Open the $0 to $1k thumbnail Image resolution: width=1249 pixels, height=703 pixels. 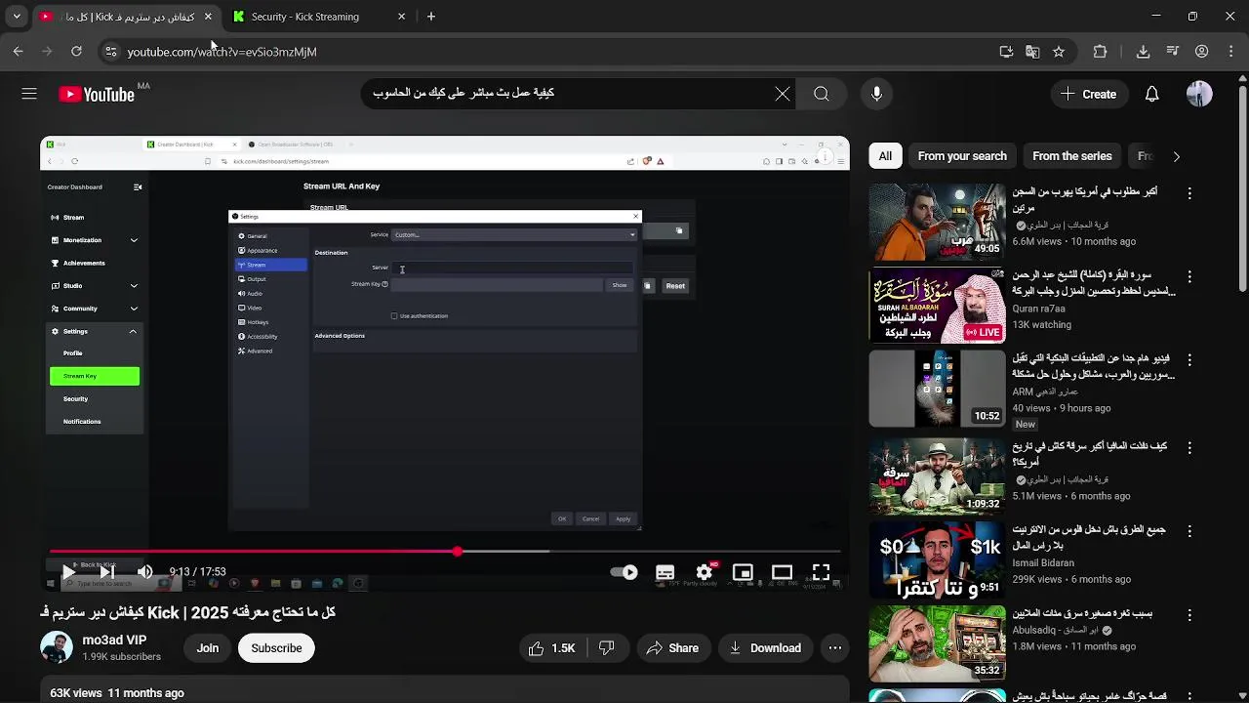click(x=937, y=560)
